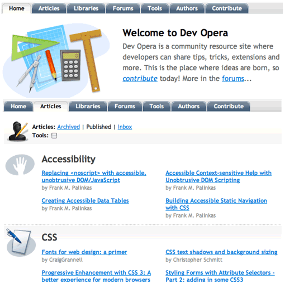This screenshot has width=285, height=288.
Task: Open the Authors tab in lower navigation
Action: (189, 106)
